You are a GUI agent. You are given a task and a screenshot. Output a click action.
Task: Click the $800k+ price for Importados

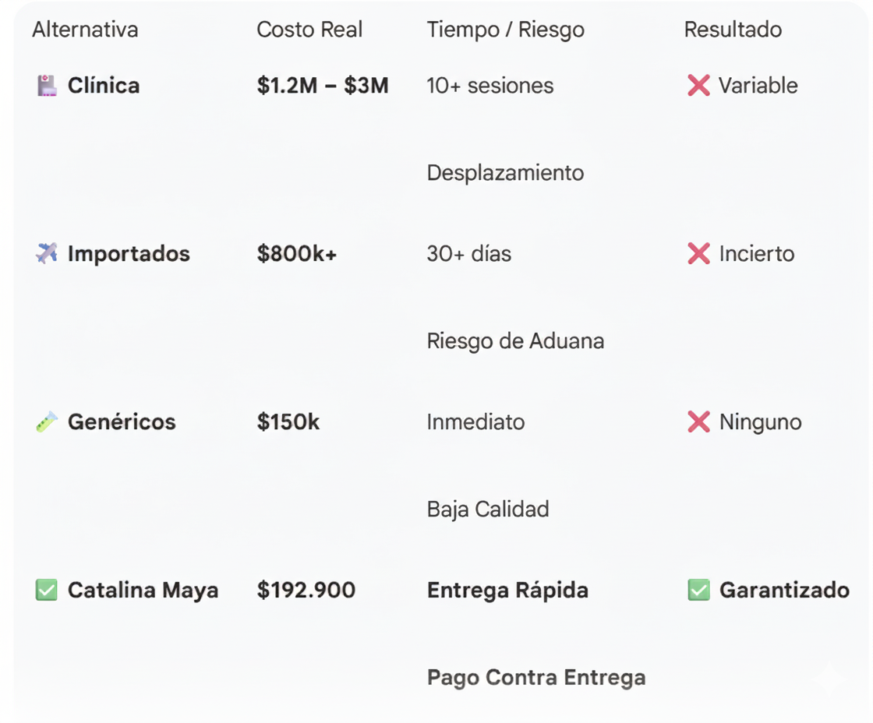297,254
